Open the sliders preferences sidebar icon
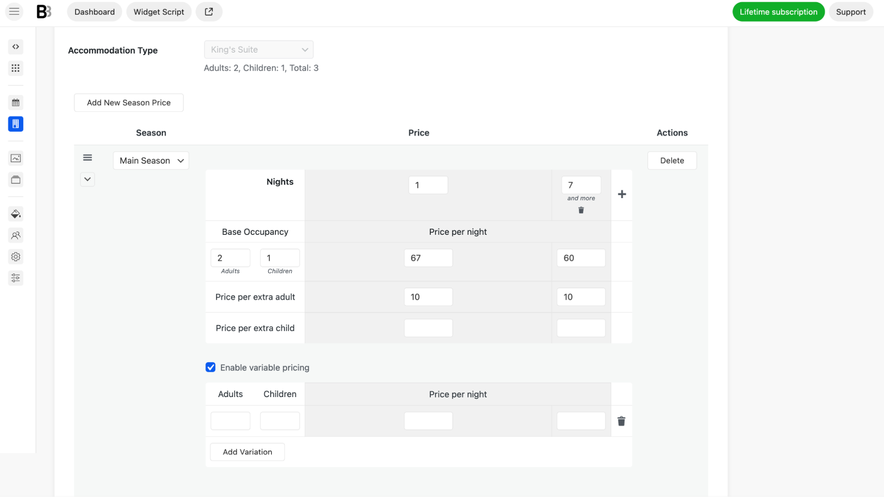884x497 pixels. tap(15, 278)
